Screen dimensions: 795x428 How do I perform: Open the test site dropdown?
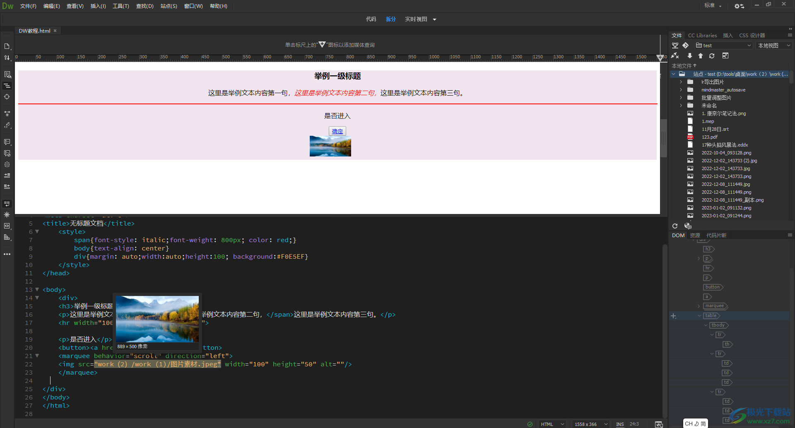(x=724, y=46)
